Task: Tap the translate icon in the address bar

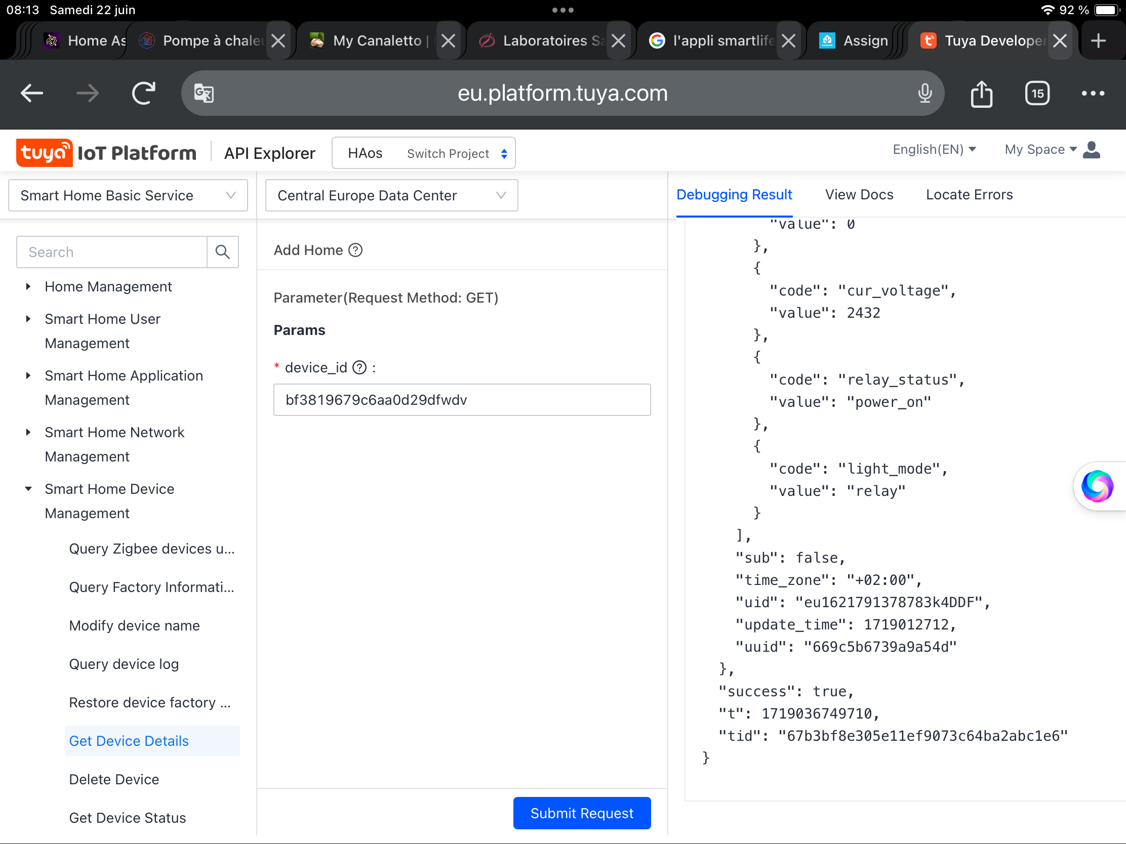Action: click(204, 93)
